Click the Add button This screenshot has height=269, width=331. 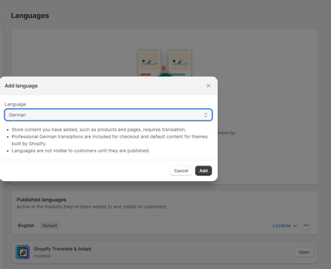pos(203,170)
